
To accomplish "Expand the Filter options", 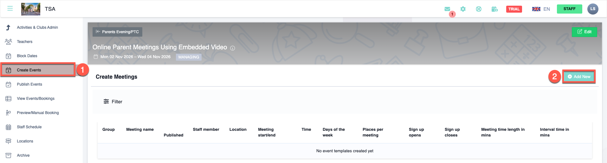I will pos(113,101).
